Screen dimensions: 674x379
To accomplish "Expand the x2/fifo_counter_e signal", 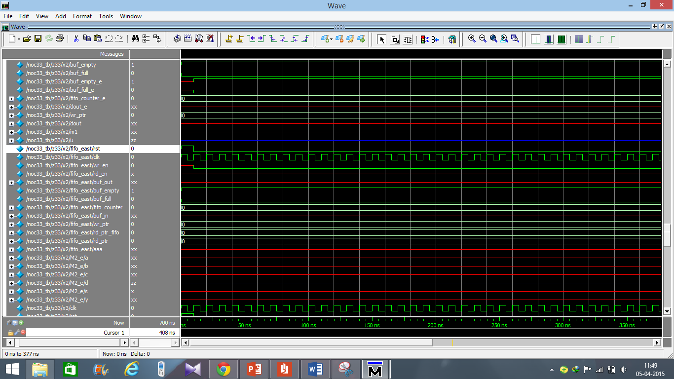I will 11,98.
